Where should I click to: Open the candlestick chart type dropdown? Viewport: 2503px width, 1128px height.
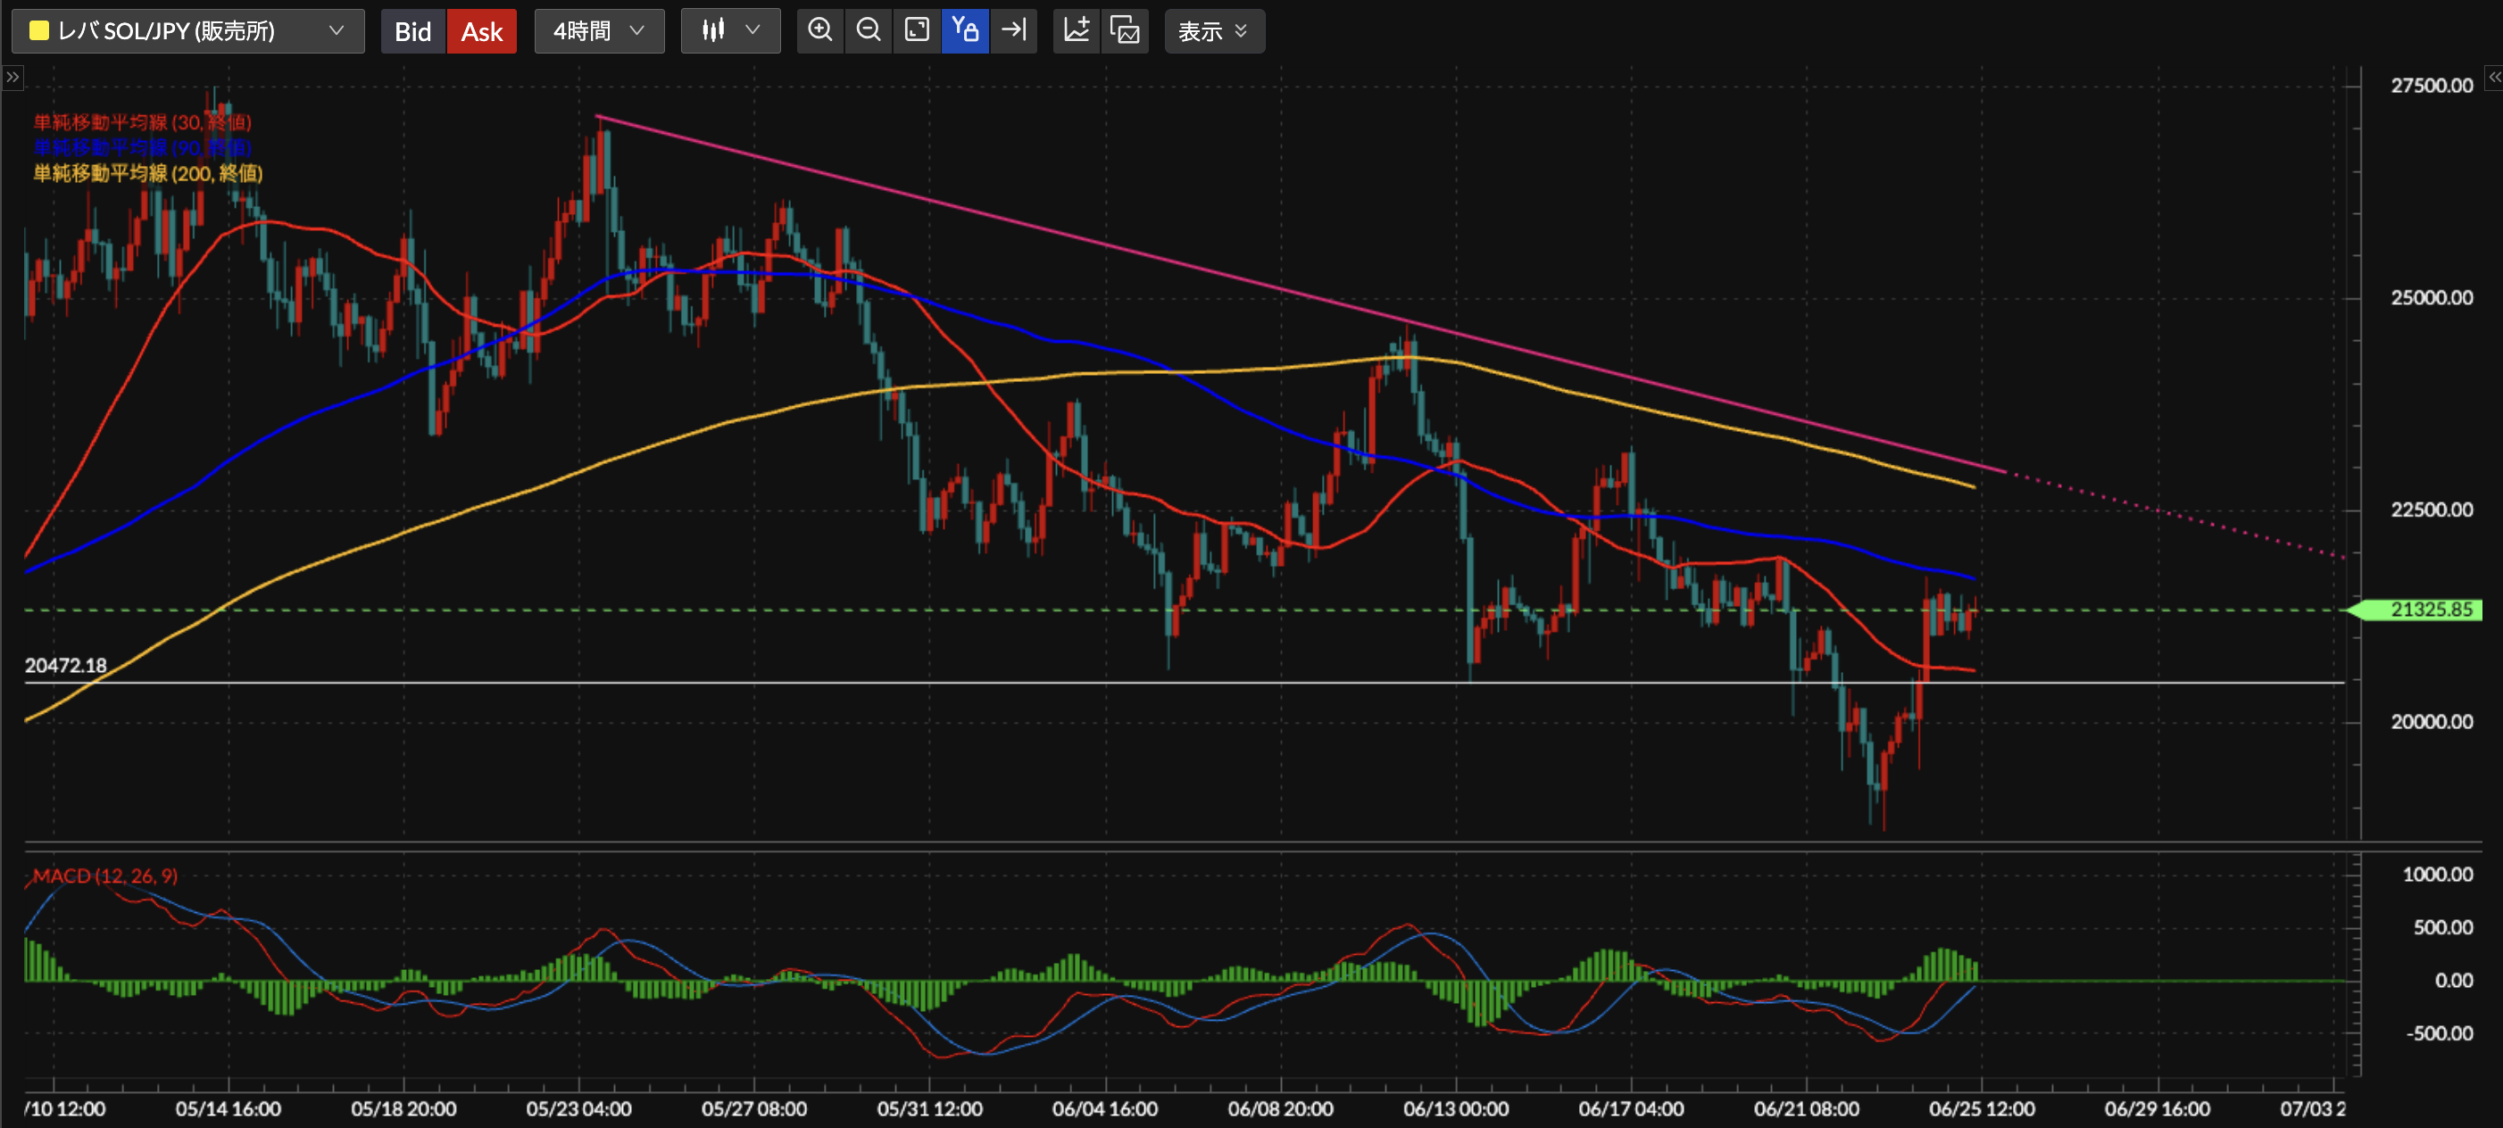[x=731, y=31]
